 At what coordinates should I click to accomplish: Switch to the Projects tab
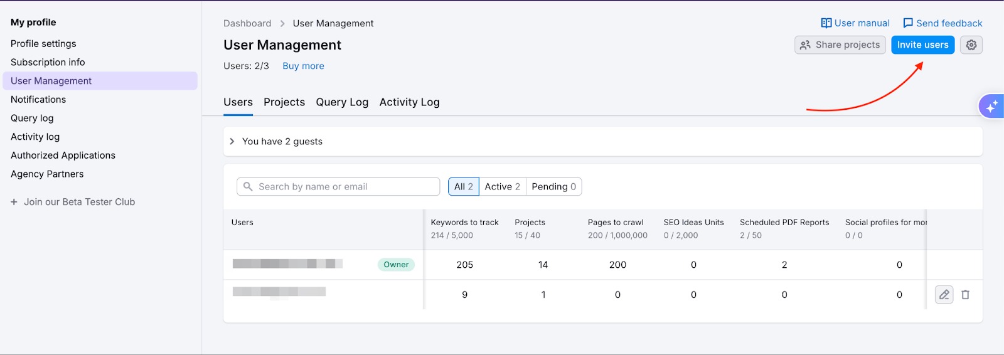click(x=284, y=102)
